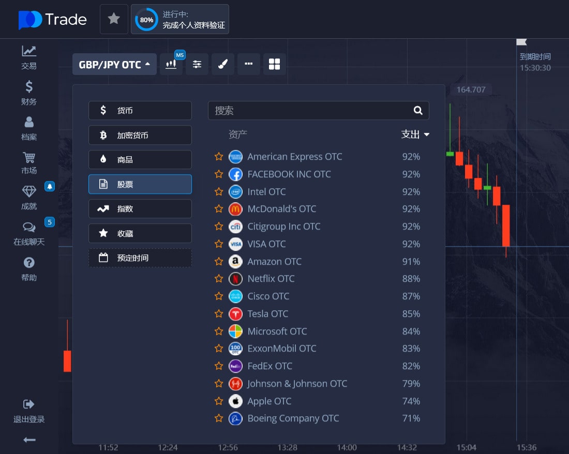
Task: Select the 收藏 favorites category
Action: coord(140,233)
